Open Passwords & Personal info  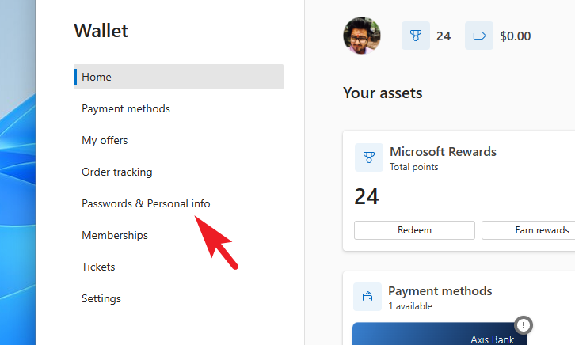[146, 203]
